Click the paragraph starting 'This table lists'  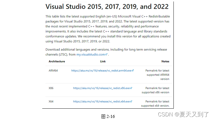point(108,29)
